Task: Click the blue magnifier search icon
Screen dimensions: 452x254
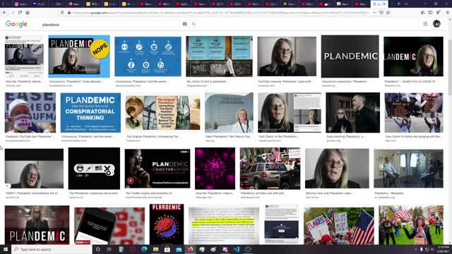Action: 194,24
